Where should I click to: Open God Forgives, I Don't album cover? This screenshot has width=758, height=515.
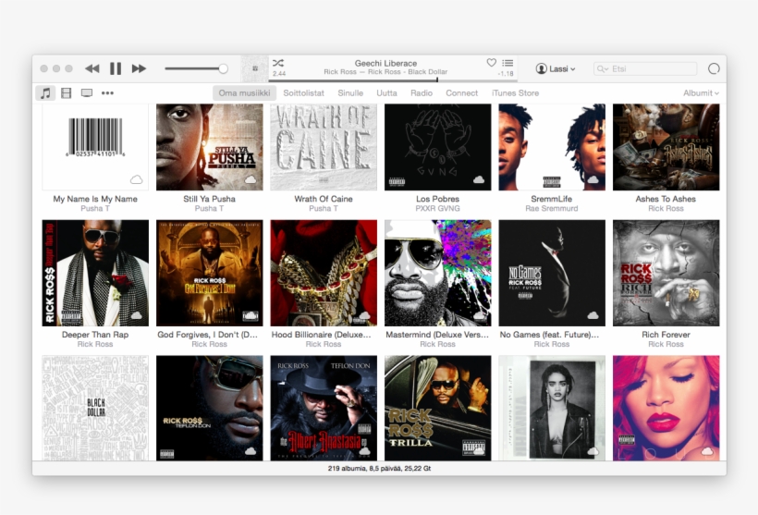click(209, 273)
